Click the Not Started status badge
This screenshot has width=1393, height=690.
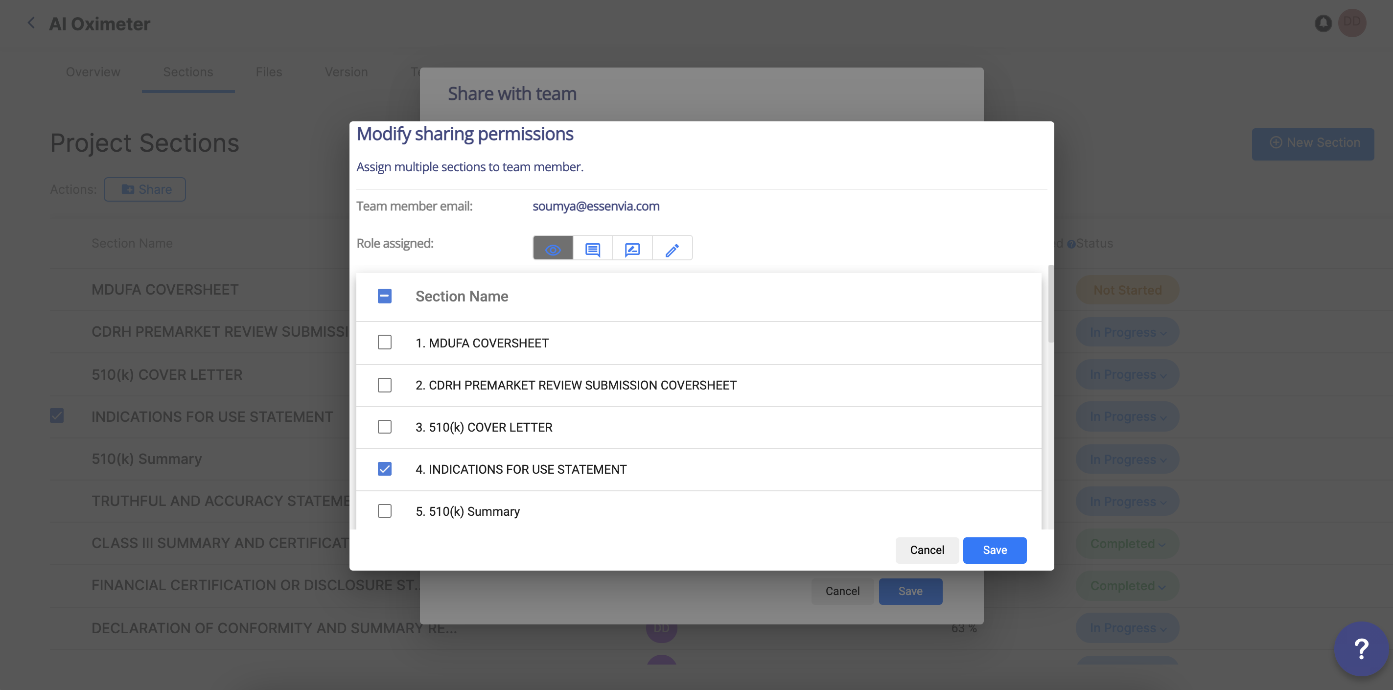tap(1127, 290)
